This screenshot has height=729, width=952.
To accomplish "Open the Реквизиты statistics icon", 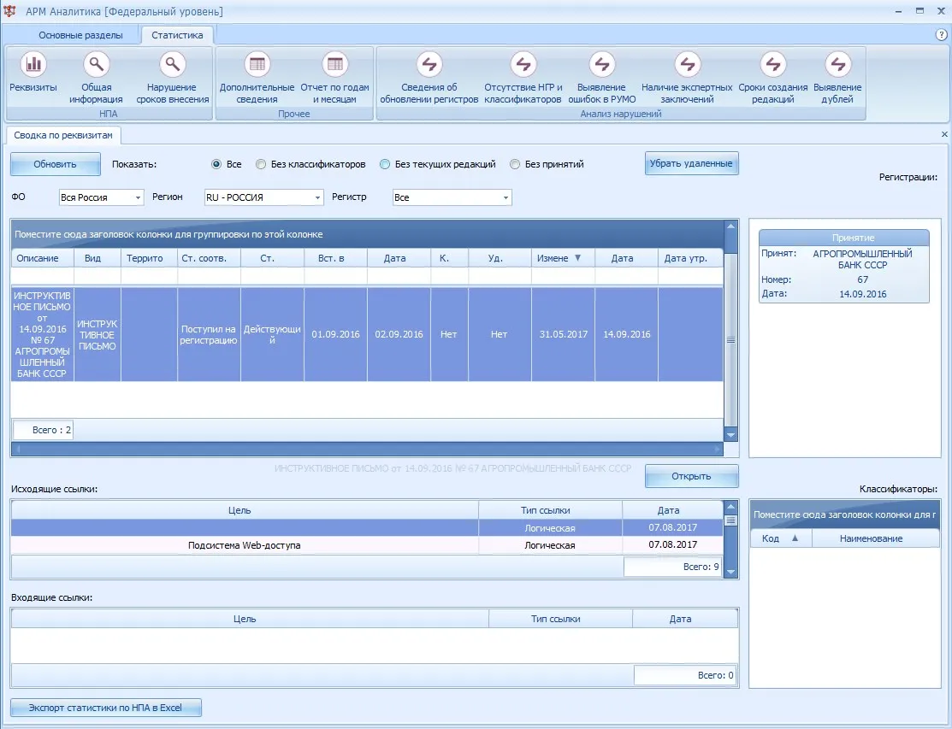I will (x=33, y=64).
